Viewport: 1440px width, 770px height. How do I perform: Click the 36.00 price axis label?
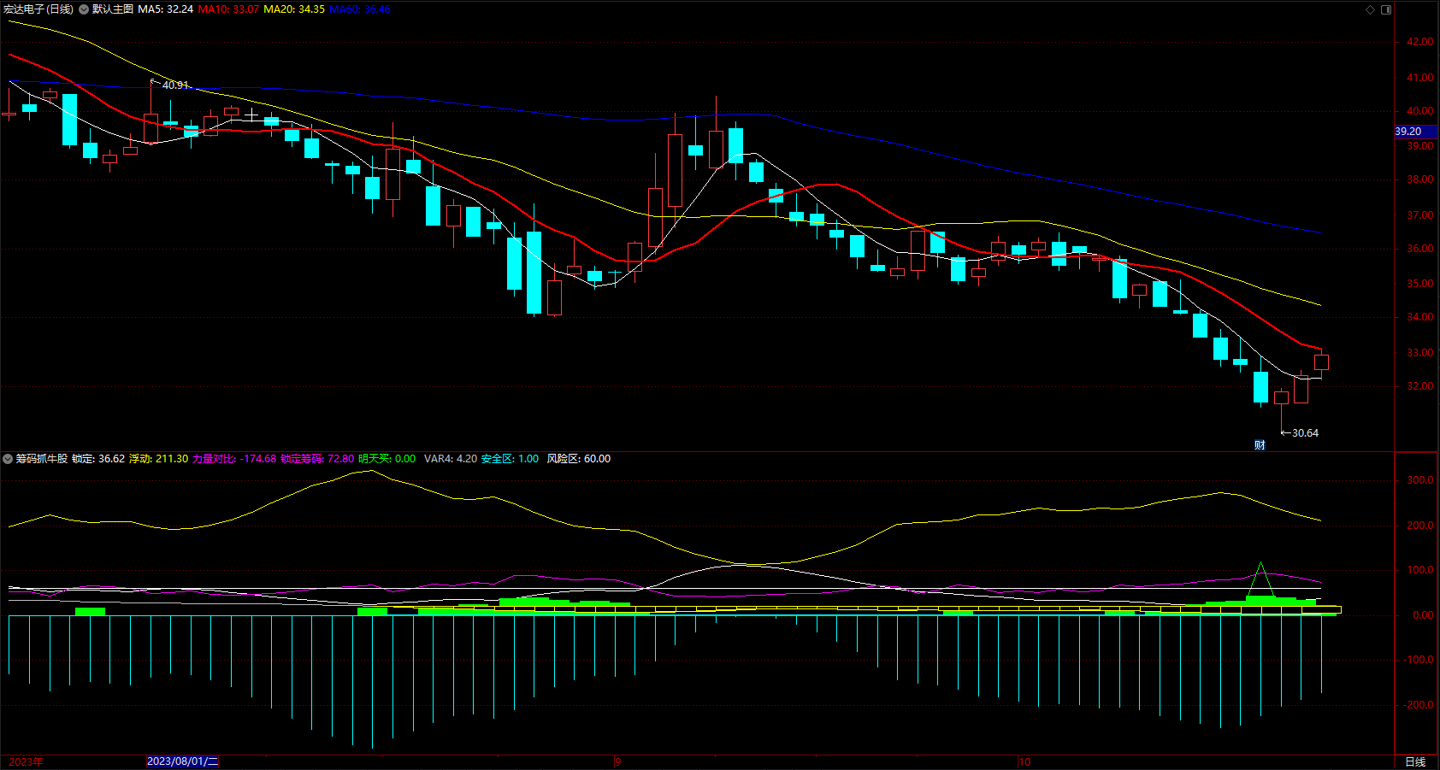(1420, 249)
